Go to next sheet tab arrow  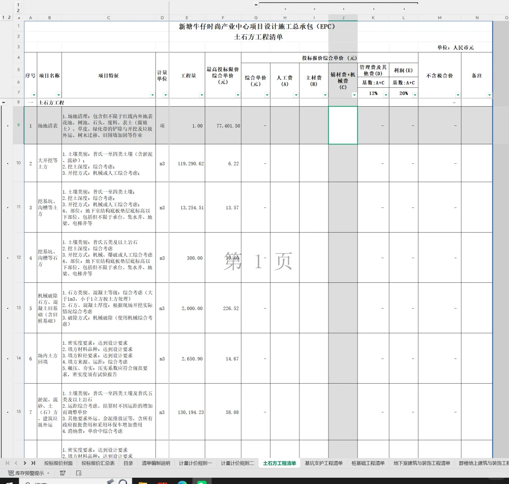coord(25,463)
